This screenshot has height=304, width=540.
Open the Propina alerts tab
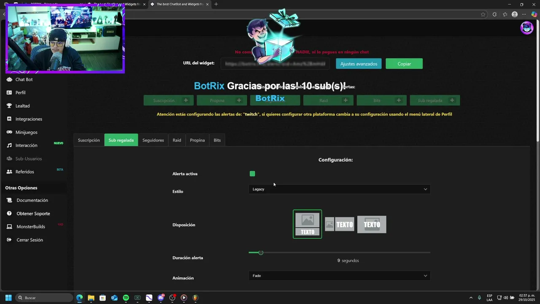point(197,140)
